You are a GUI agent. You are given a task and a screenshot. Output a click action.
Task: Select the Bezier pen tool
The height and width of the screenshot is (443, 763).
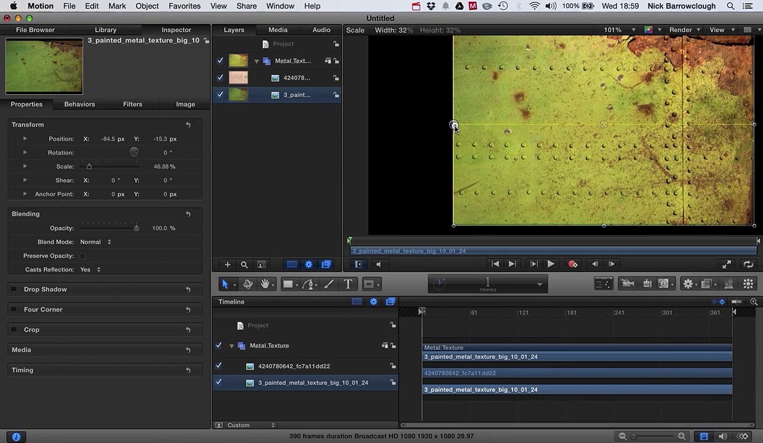(308, 284)
